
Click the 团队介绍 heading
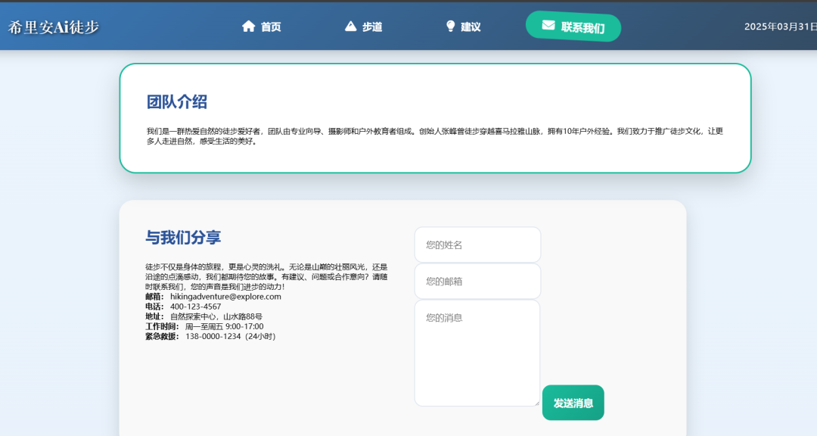pos(176,101)
